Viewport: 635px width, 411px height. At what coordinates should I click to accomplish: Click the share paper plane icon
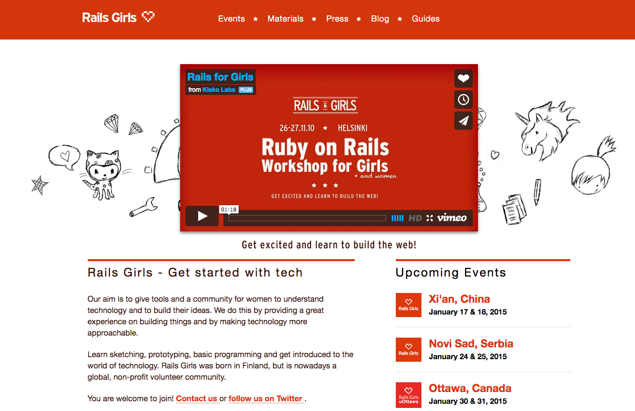(463, 121)
